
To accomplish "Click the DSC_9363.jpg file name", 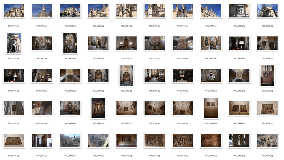I will (x=98, y=26).
